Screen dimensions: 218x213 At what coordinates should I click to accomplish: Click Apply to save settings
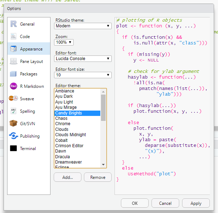(x=196, y=203)
